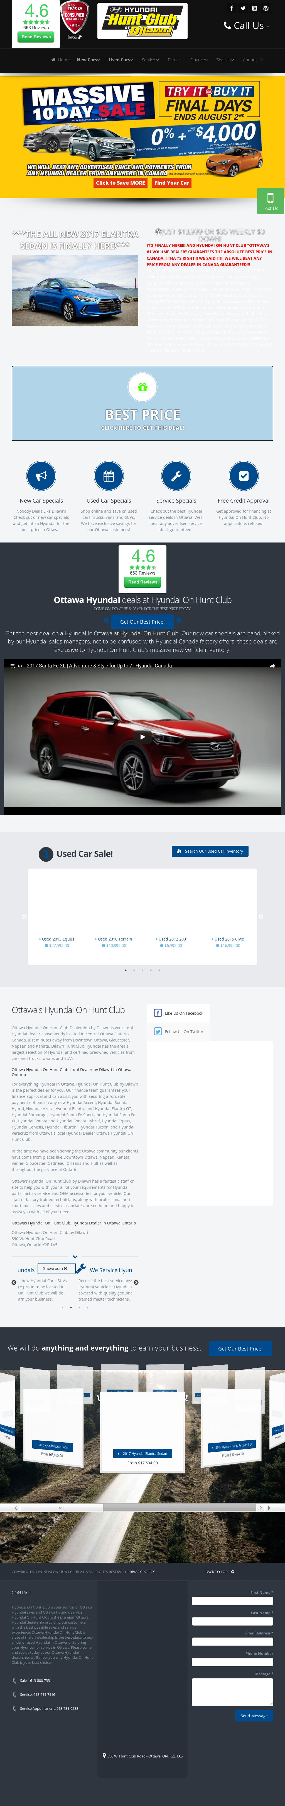Select the New Car Specials megaphone icon
The image size is (285, 1806).
click(41, 476)
